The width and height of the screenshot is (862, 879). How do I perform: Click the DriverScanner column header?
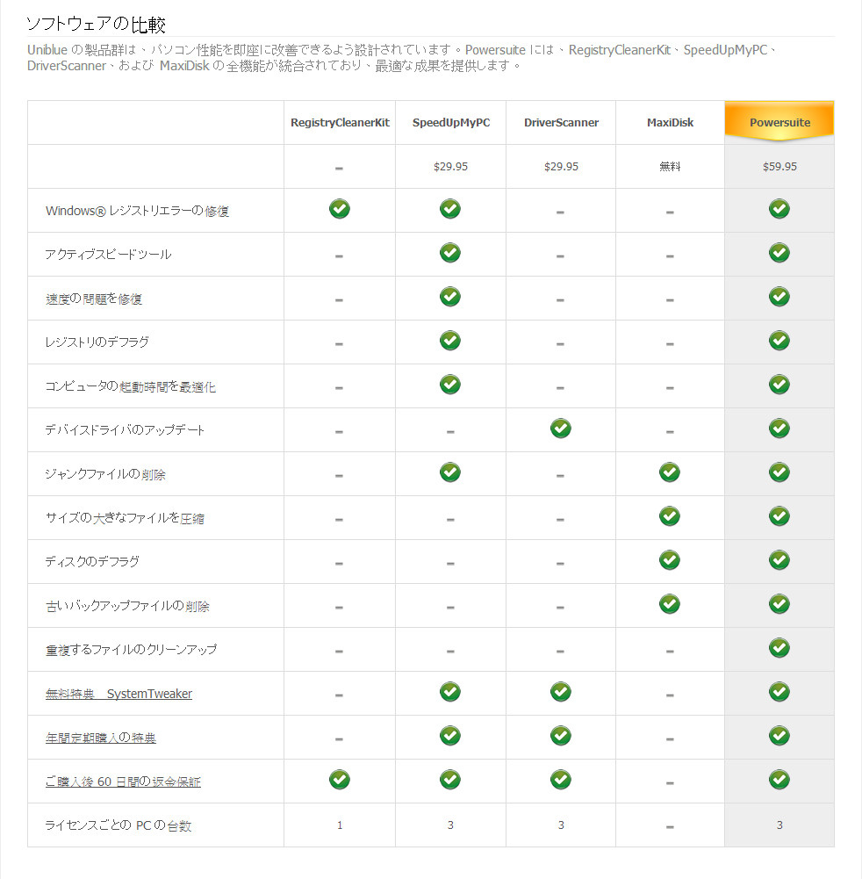click(561, 122)
